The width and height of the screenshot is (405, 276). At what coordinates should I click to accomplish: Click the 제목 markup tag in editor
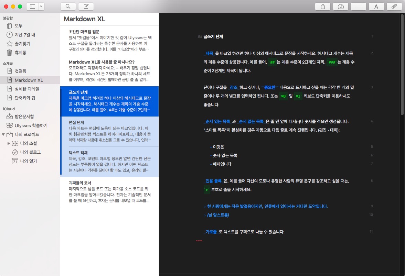click(209, 53)
